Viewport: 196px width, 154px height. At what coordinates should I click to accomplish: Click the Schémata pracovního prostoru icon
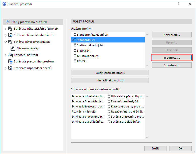10,61
